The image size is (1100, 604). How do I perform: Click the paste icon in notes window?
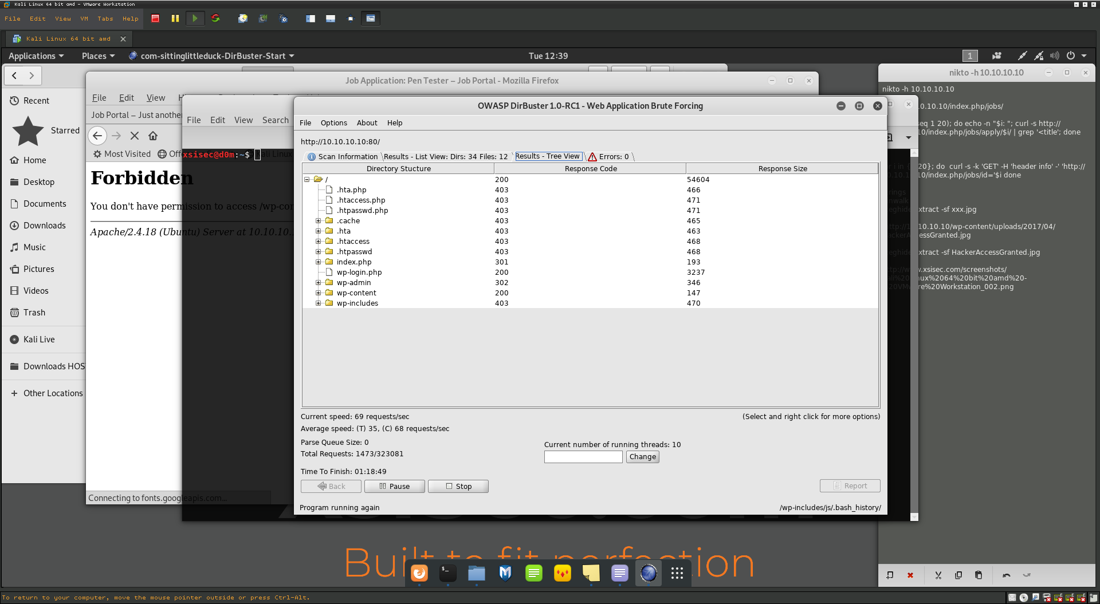click(979, 575)
